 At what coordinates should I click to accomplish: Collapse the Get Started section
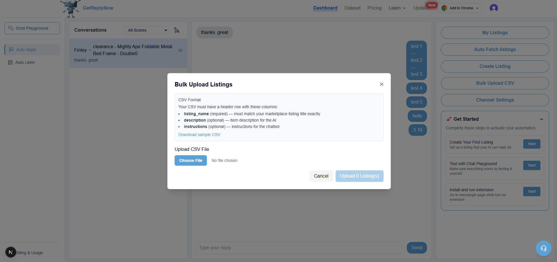tap(541, 119)
